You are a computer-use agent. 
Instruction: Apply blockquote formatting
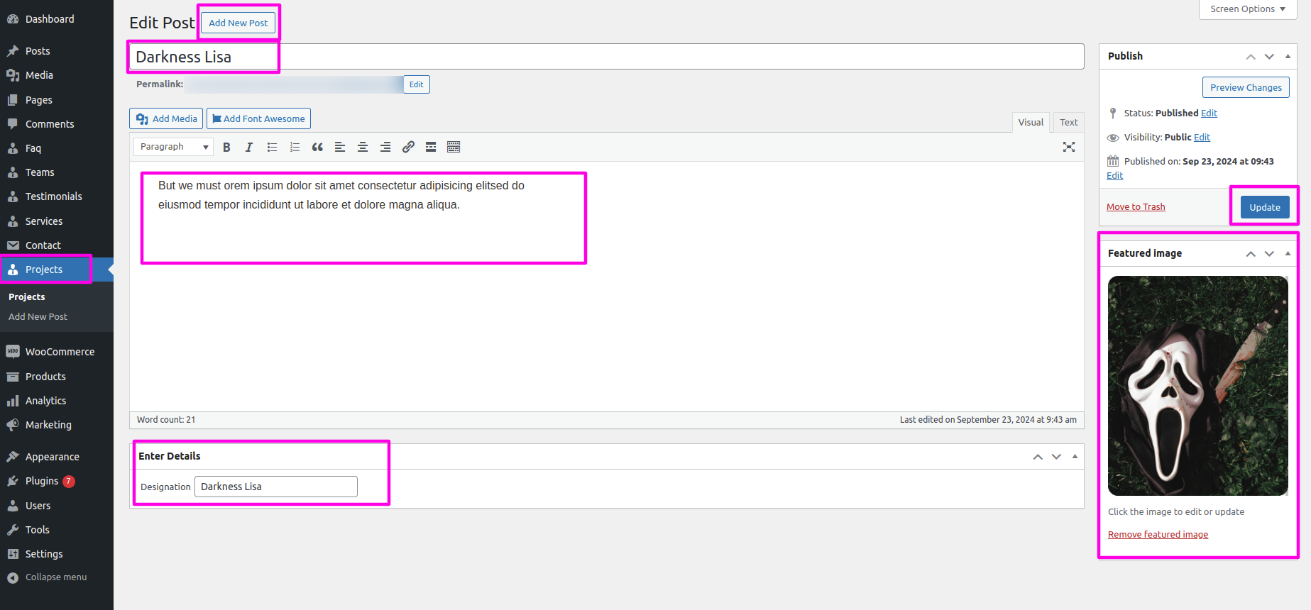(x=317, y=147)
